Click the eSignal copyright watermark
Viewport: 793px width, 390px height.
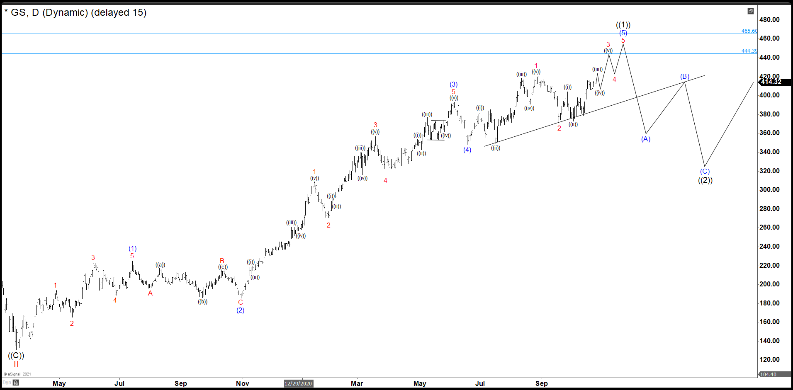tap(17, 374)
